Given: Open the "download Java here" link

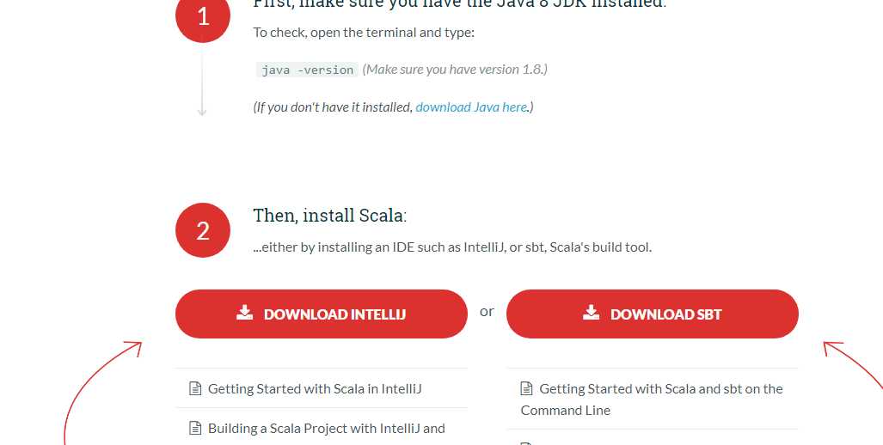Looking at the screenshot, I should pyautogui.click(x=471, y=107).
